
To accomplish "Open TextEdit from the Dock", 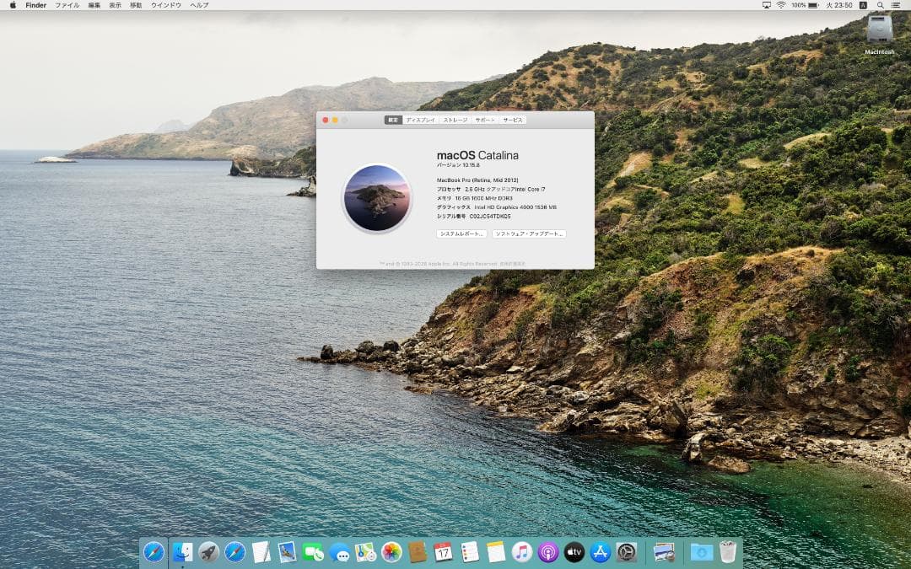I will 261,551.
